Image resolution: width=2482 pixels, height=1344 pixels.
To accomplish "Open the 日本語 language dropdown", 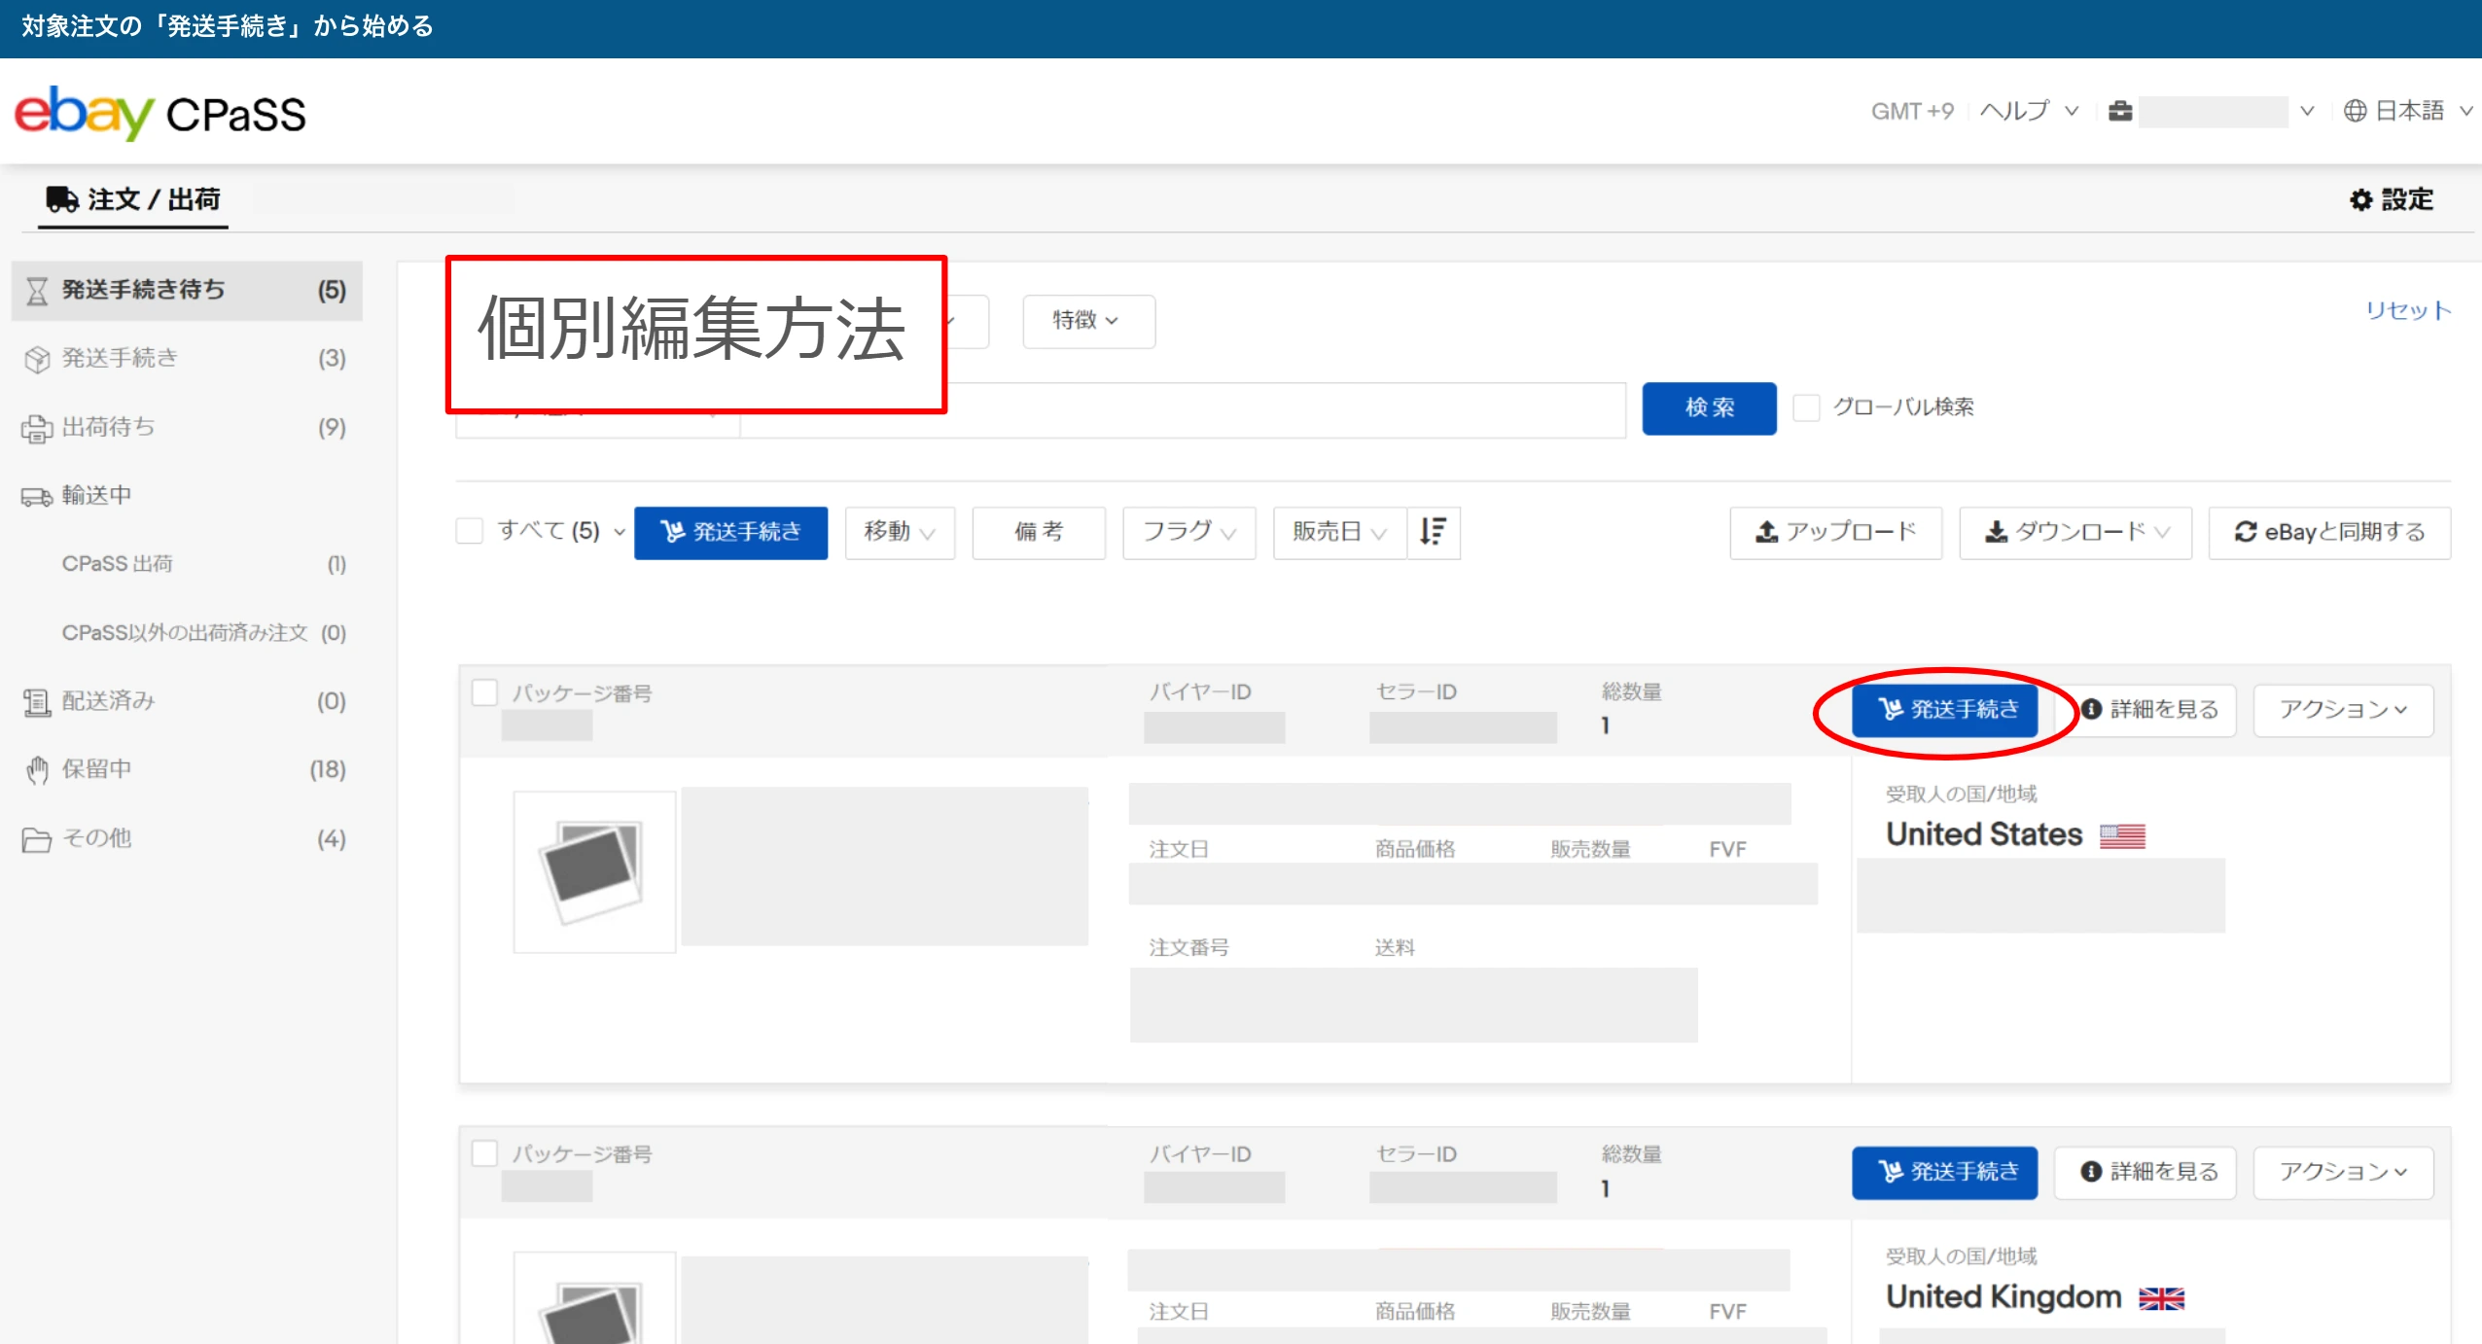I will 2409,111.
